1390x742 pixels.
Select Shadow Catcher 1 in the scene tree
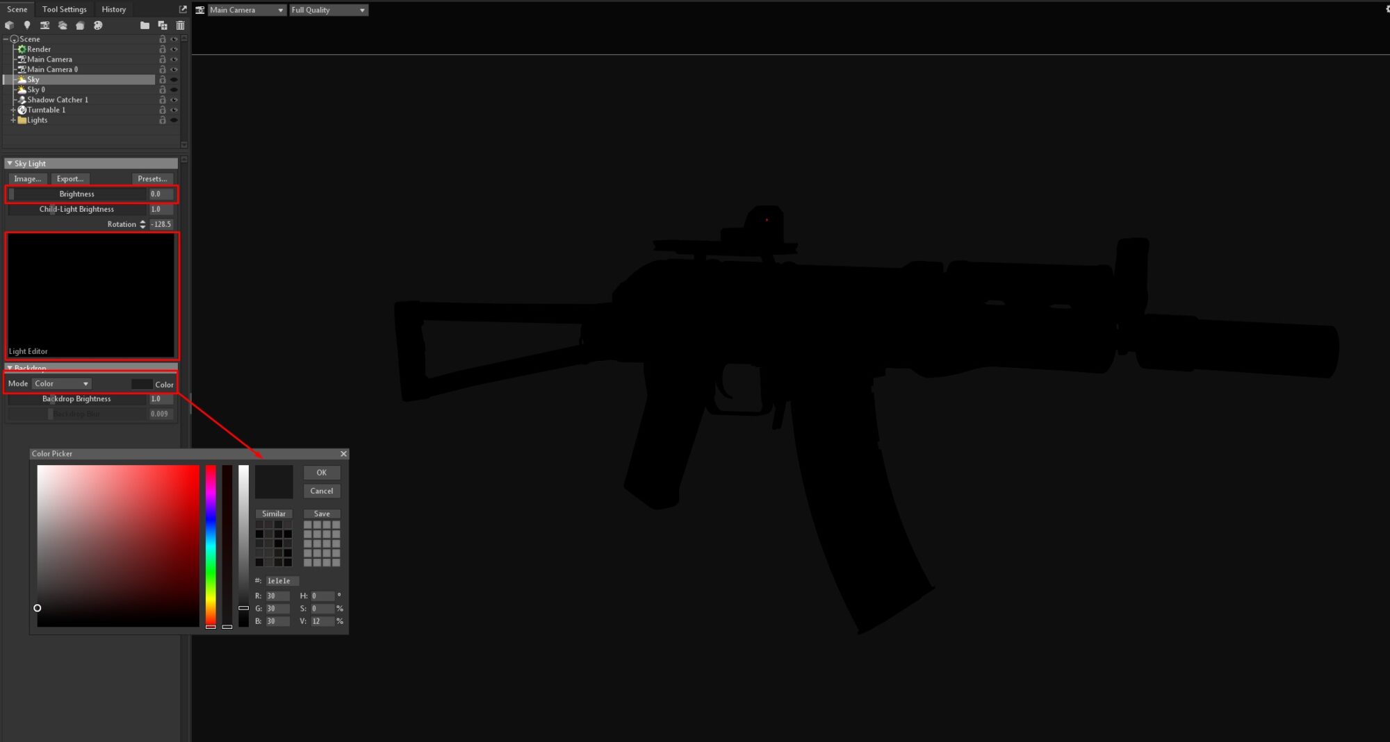coord(58,100)
